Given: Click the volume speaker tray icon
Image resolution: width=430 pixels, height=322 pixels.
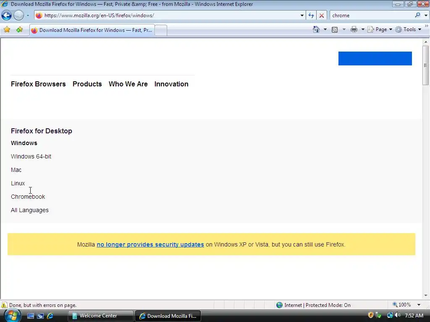Looking at the screenshot, I should [397, 315].
